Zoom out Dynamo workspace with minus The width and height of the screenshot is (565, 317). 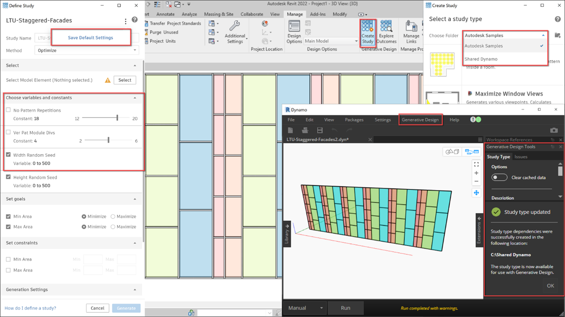pos(476,181)
